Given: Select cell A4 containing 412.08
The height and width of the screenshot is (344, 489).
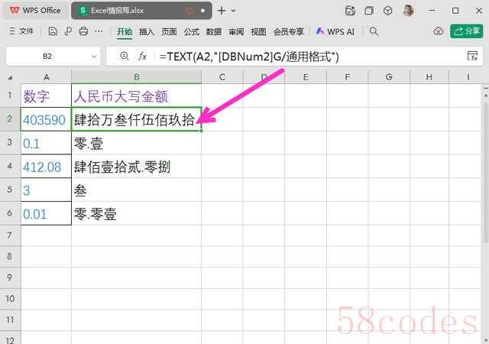Looking at the screenshot, I should click(46, 167).
